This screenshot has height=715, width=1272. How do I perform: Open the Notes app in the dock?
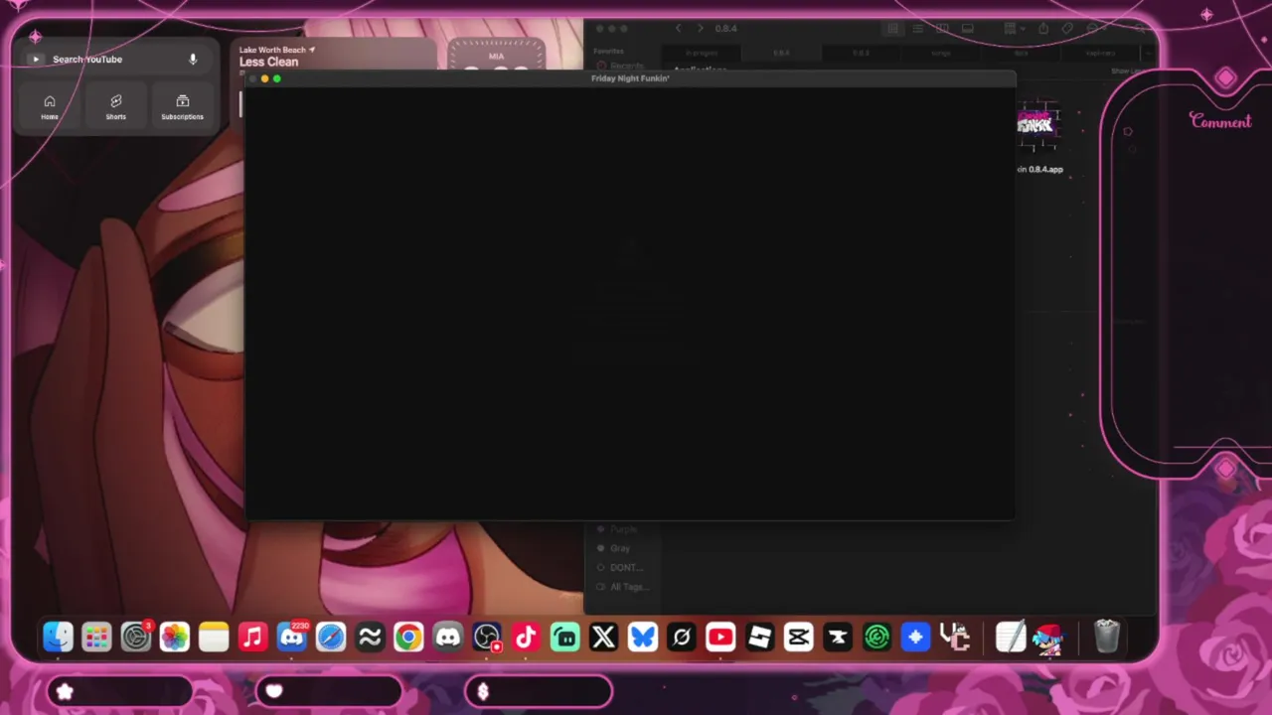[x=214, y=637]
